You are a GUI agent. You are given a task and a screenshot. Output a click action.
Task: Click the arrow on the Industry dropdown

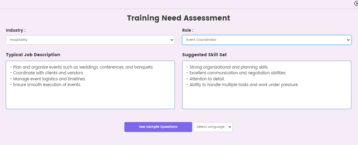click(x=172, y=40)
